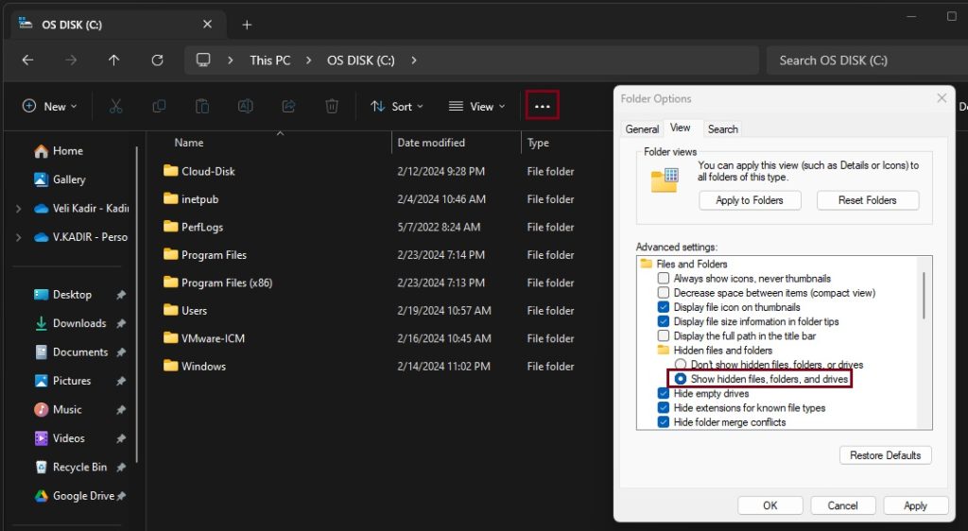The image size is (968, 531).
Task: Expand V.KADIR Personal OneDrive node
Action: [19, 237]
